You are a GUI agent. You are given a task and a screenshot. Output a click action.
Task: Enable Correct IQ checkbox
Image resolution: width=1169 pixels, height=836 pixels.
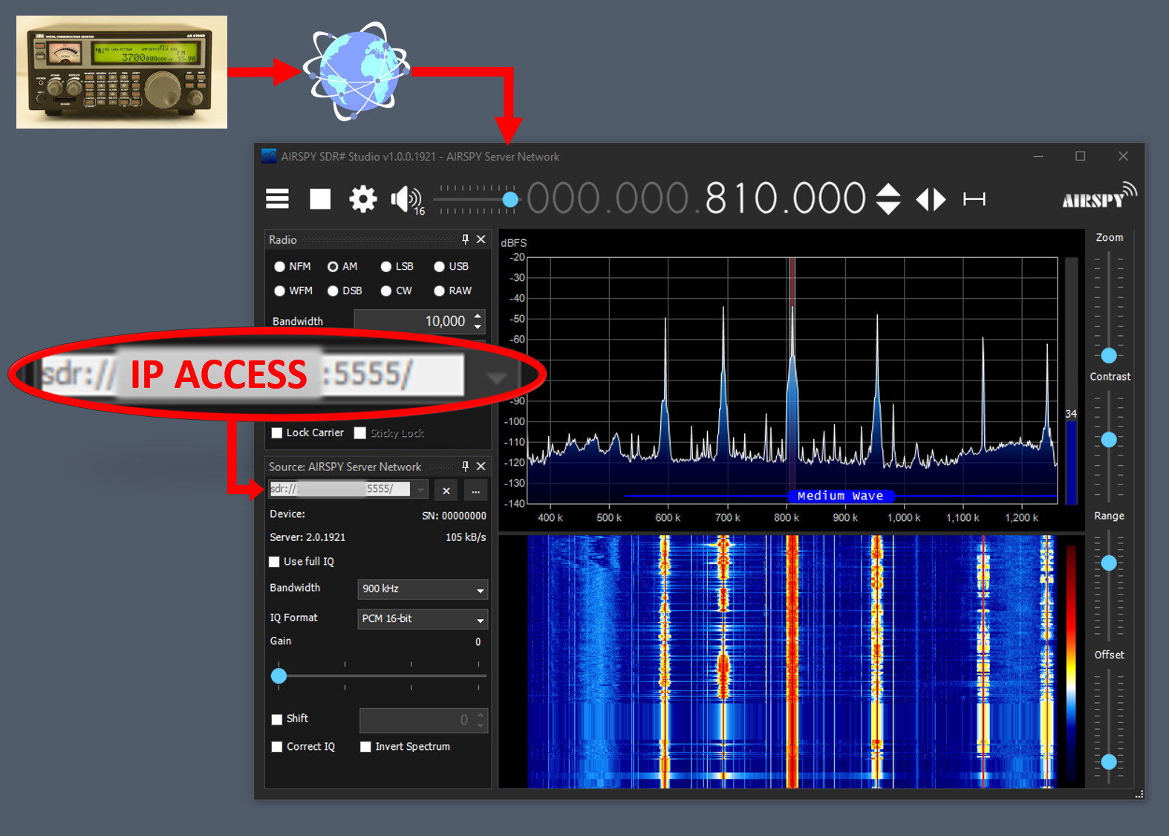(277, 747)
